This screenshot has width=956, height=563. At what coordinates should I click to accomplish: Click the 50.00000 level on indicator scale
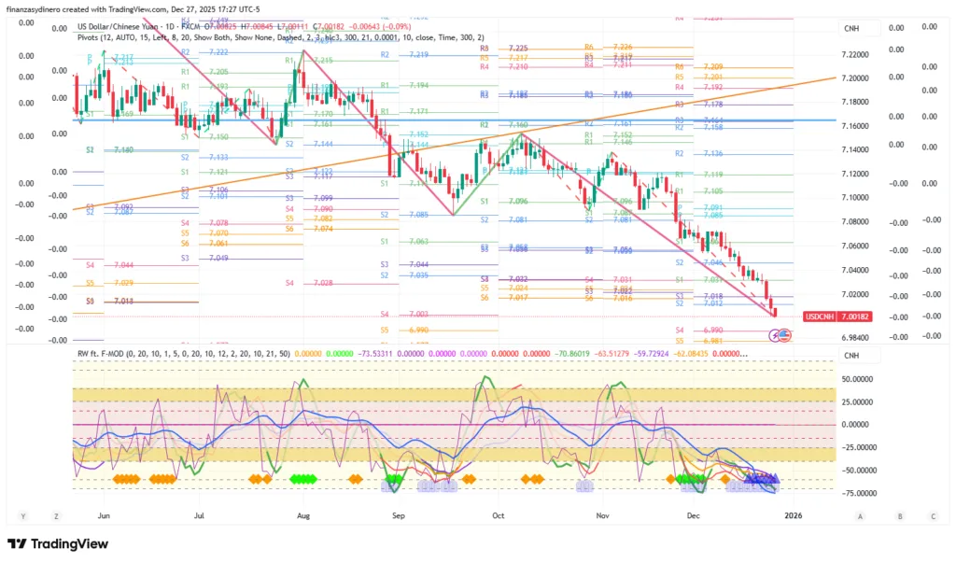[x=857, y=380]
